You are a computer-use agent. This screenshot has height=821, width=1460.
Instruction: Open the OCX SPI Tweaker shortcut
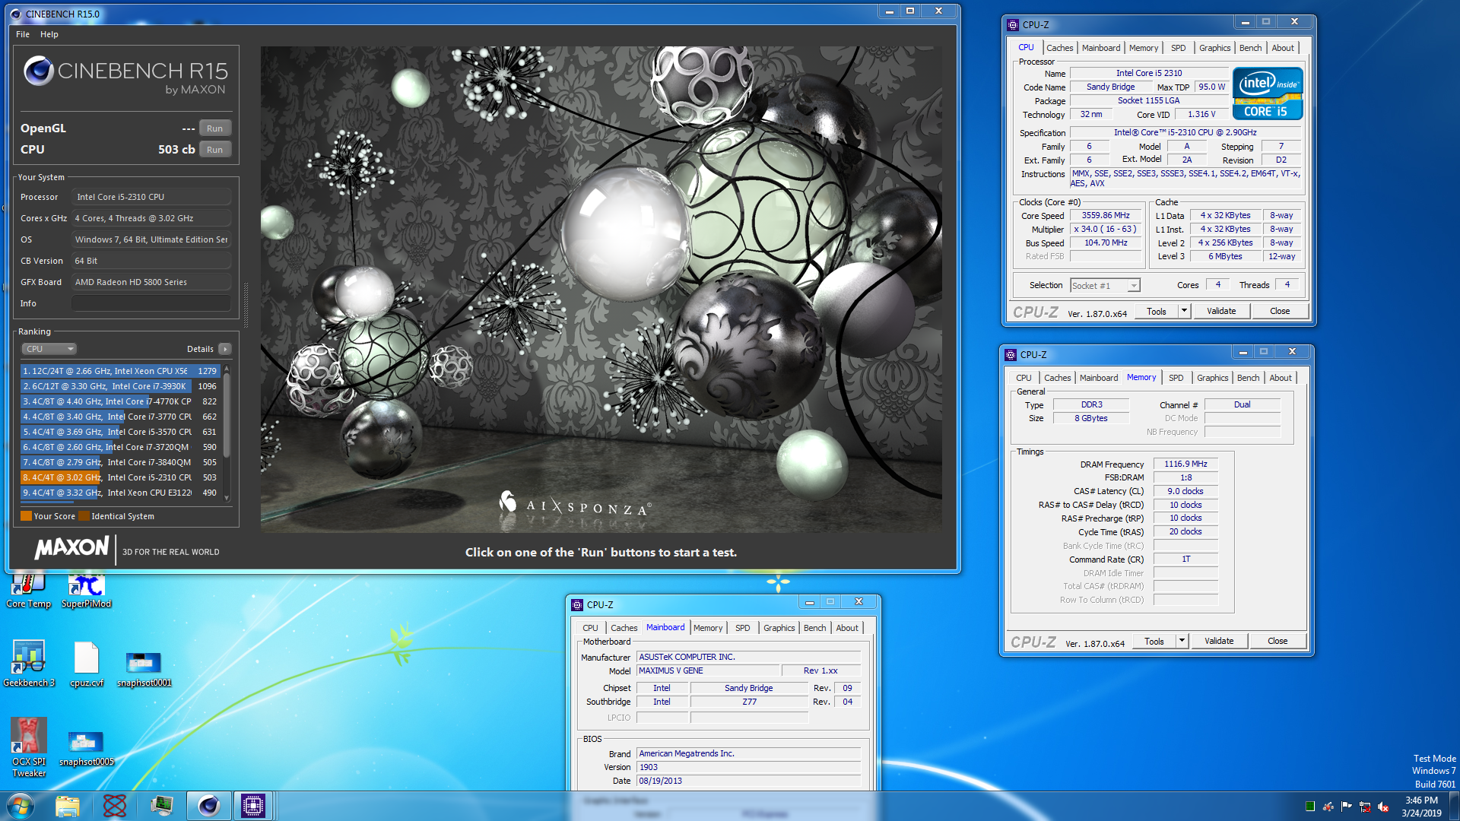[29, 747]
